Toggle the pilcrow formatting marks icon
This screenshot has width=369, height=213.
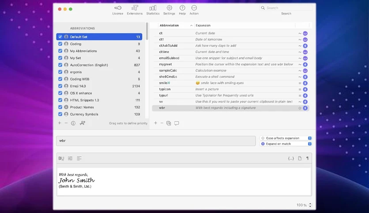click(x=307, y=158)
